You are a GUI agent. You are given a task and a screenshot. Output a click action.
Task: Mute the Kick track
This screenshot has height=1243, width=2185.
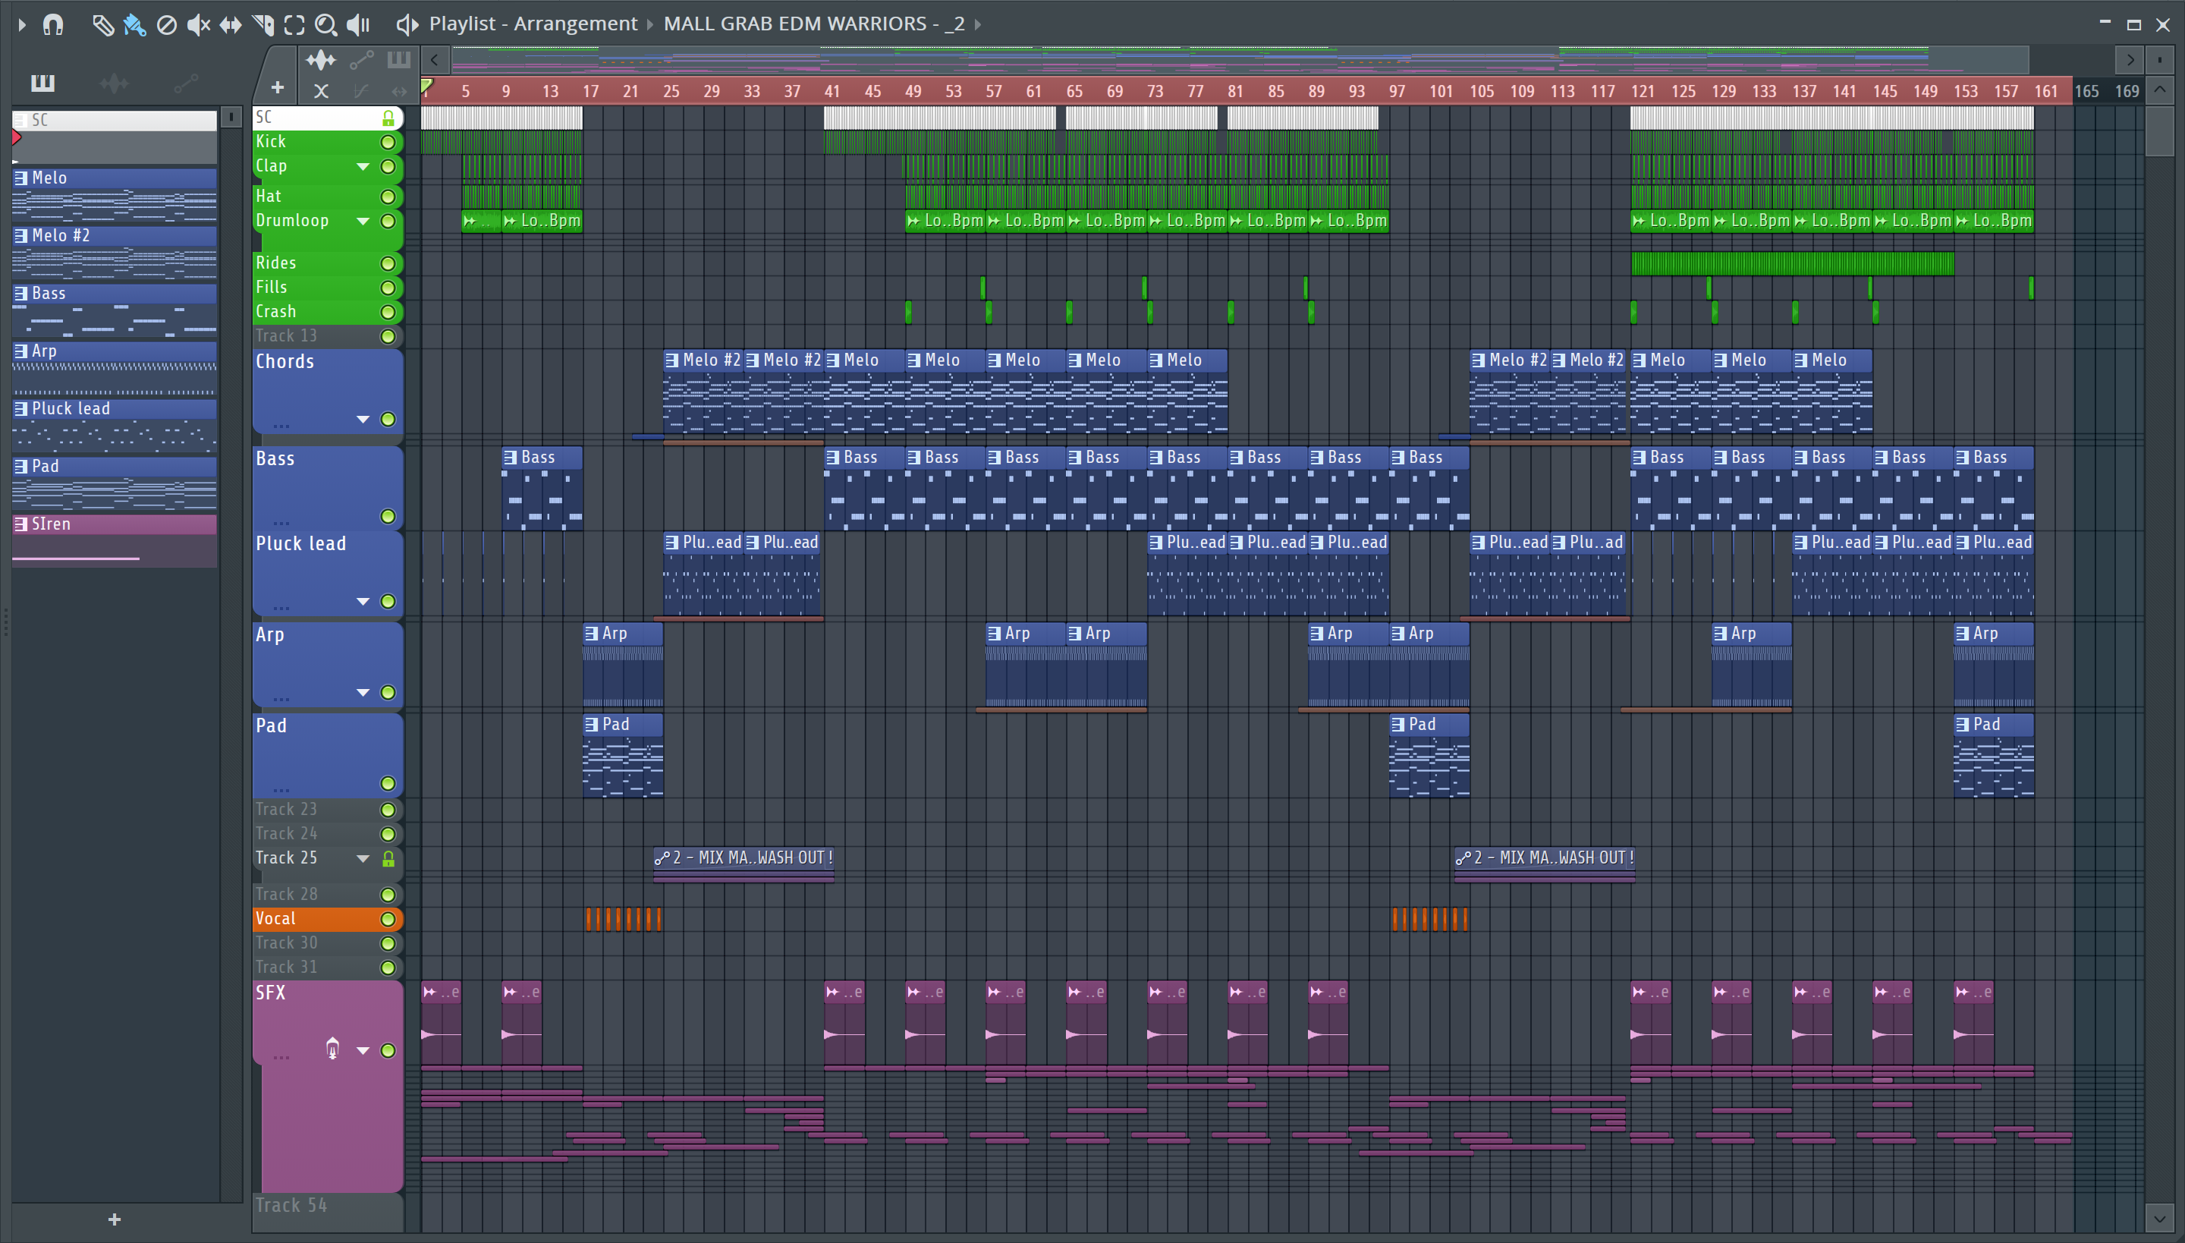pos(388,142)
